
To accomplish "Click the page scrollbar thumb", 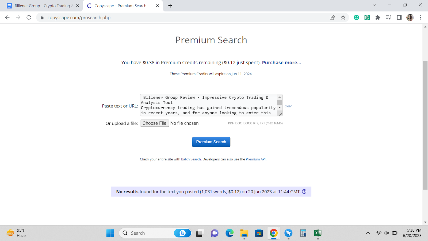I will pos(425,125).
